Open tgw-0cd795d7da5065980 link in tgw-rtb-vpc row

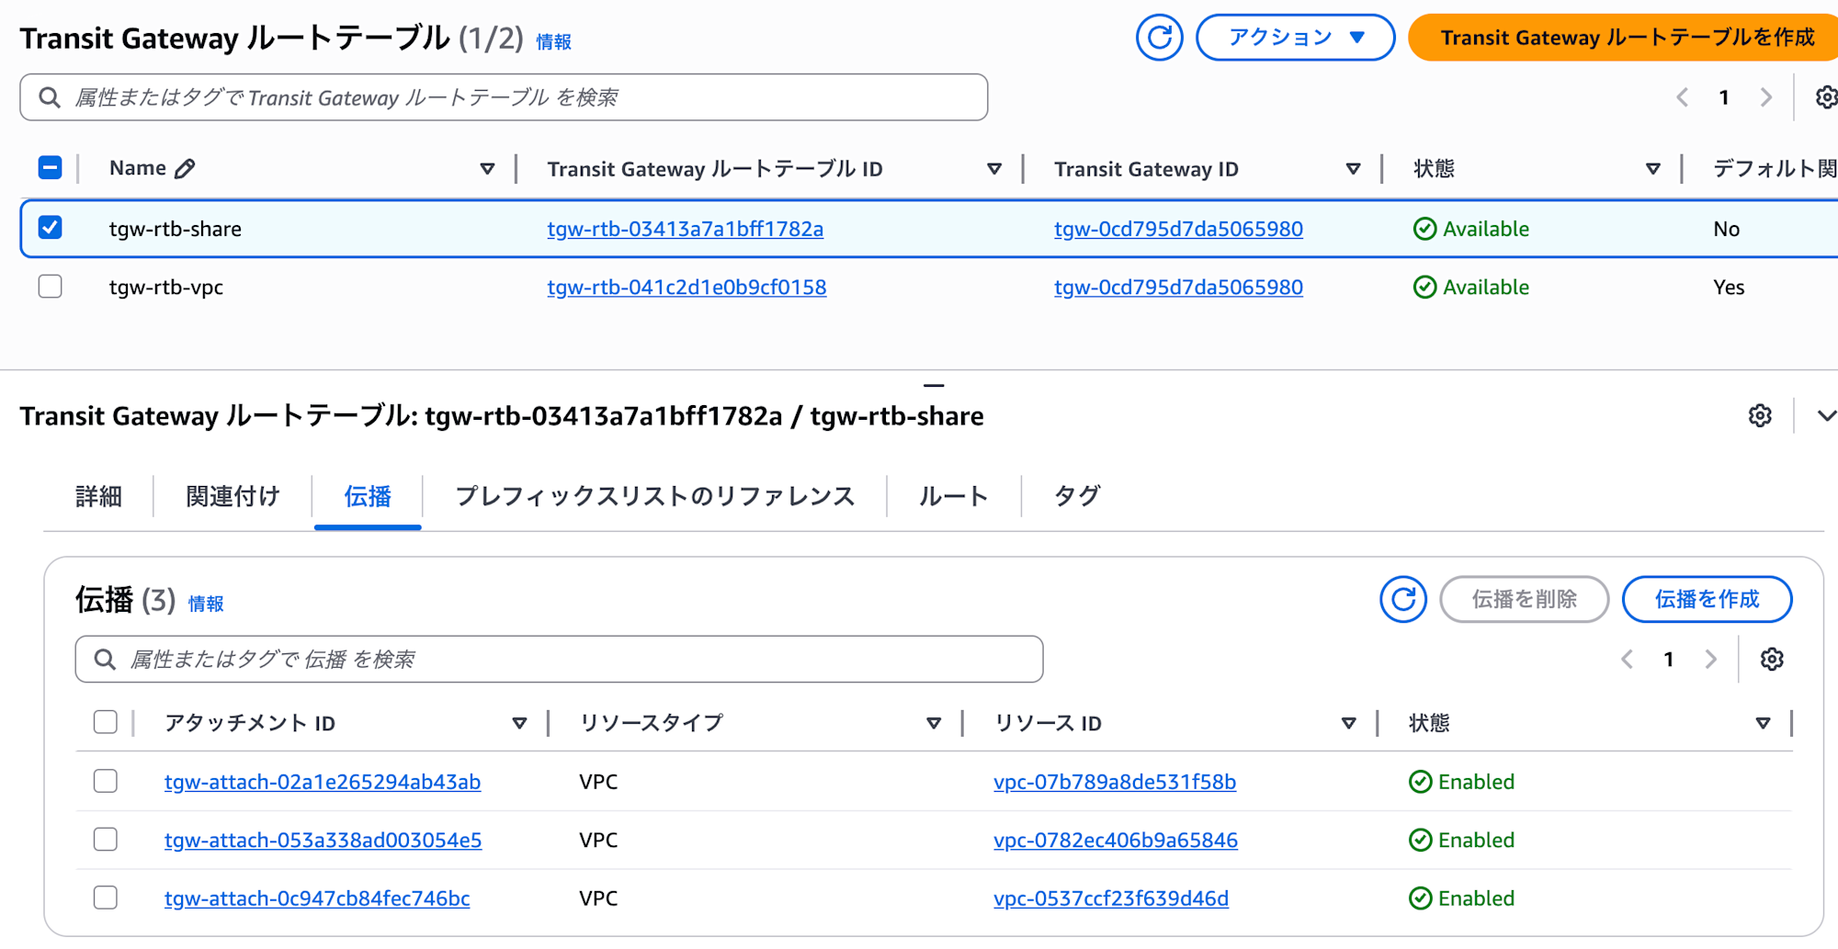click(1178, 288)
